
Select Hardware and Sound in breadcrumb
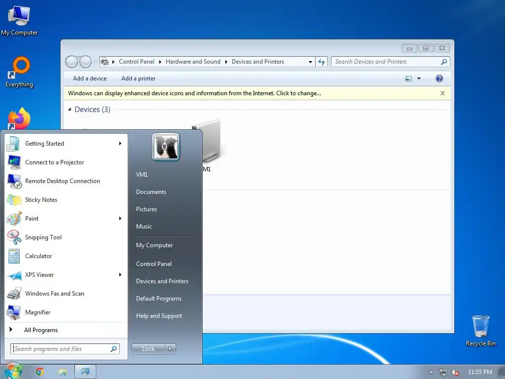(x=193, y=62)
